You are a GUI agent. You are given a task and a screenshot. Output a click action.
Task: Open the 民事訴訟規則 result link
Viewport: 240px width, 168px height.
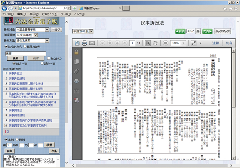(x=17, y=79)
